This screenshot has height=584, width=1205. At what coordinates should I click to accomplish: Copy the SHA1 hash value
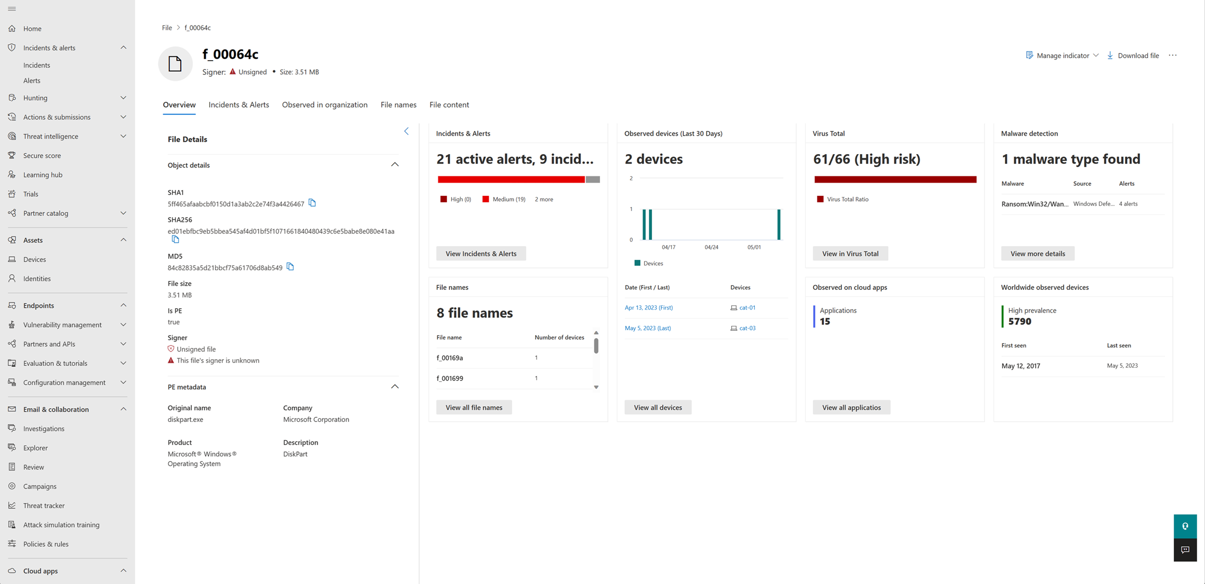click(x=312, y=203)
